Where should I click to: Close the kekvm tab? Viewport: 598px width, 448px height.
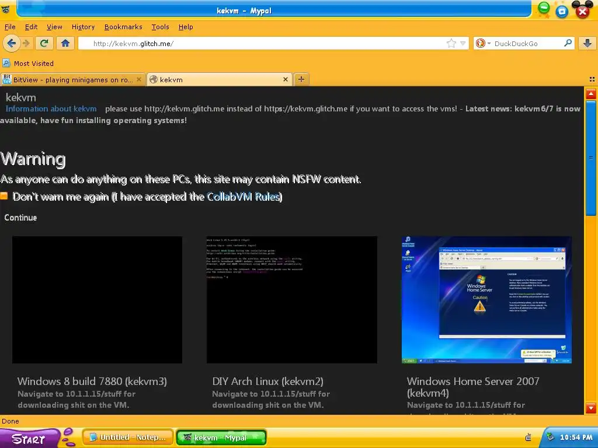(x=285, y=79)
